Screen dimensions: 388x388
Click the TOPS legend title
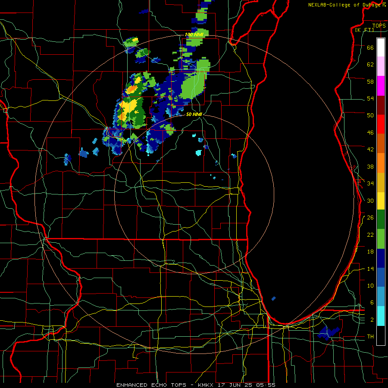point(379,25)
